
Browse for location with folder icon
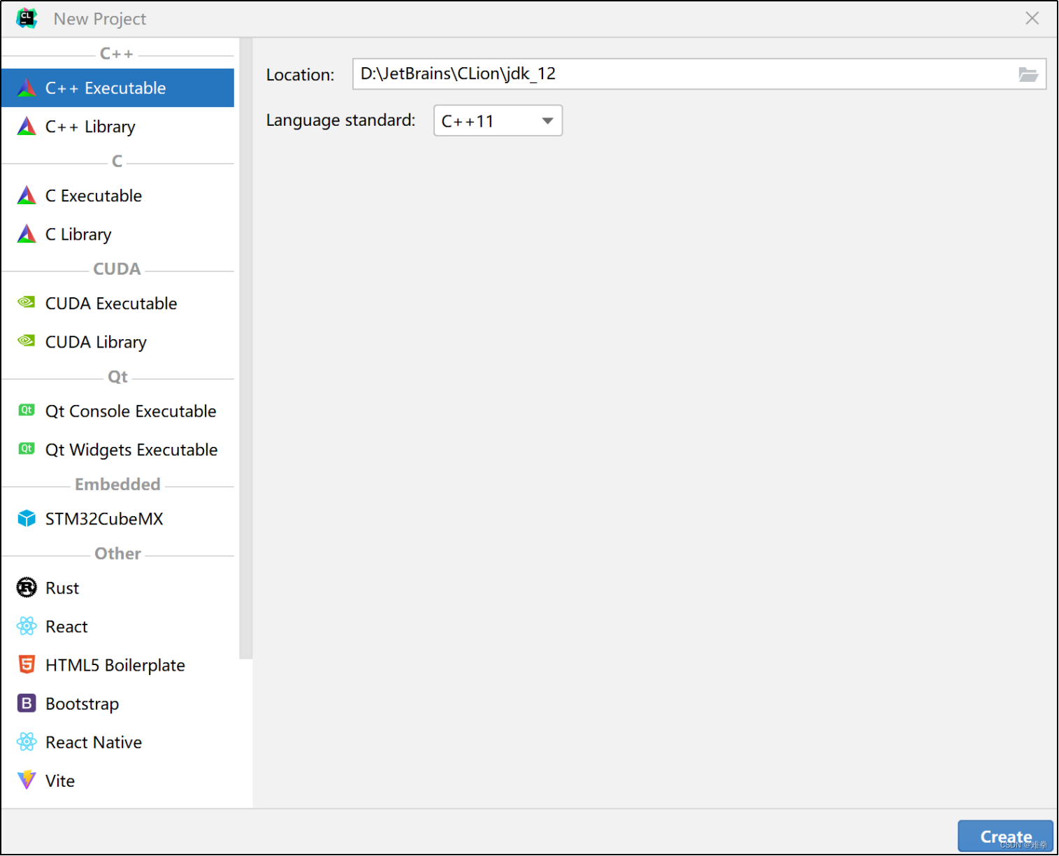1028,74
